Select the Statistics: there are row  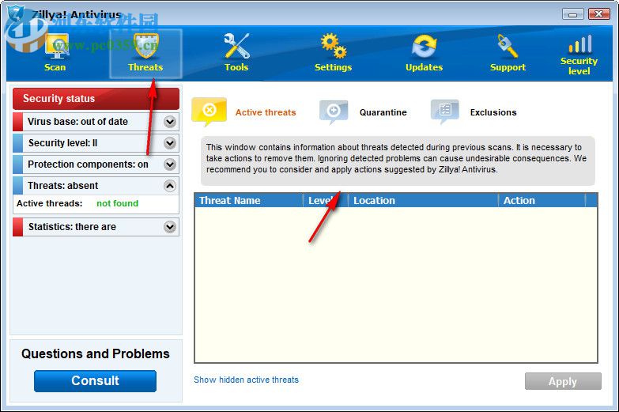(96, 227)
